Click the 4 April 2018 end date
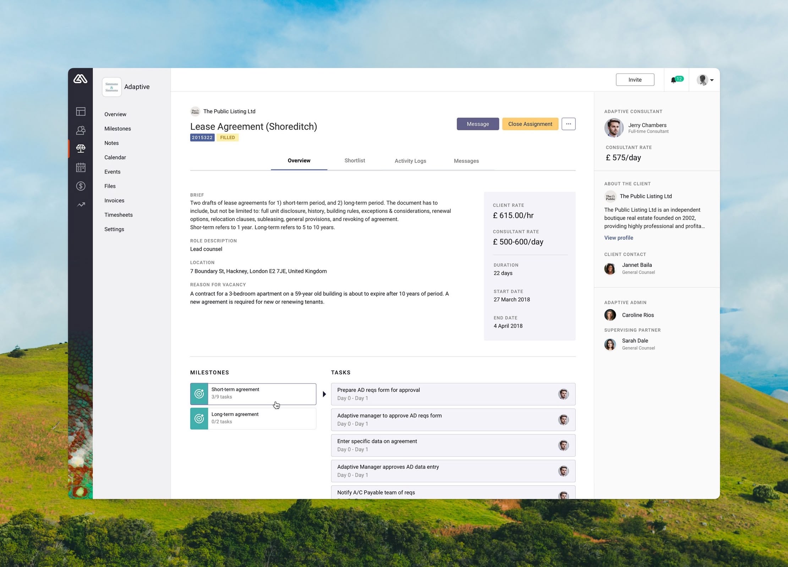The height and width of the screenshot is (567, 788). click(x=508, y=326)
